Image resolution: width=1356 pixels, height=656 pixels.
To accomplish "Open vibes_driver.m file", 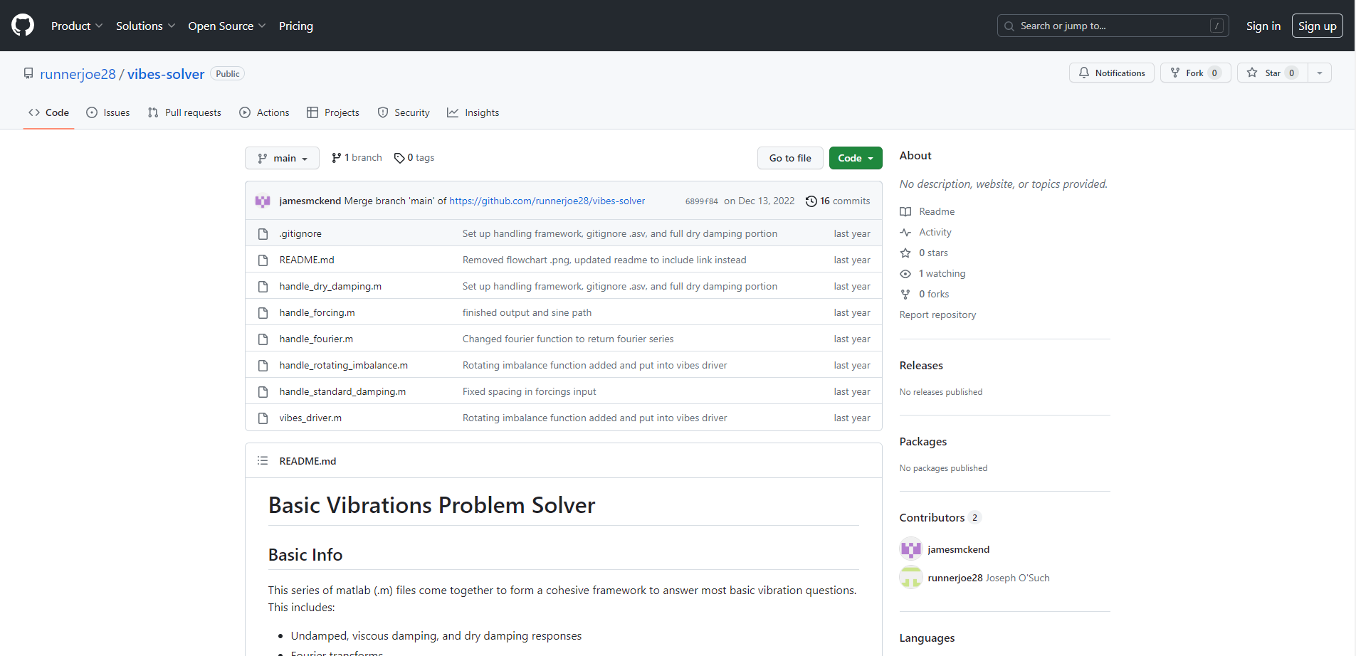I will tap(310, 418).
